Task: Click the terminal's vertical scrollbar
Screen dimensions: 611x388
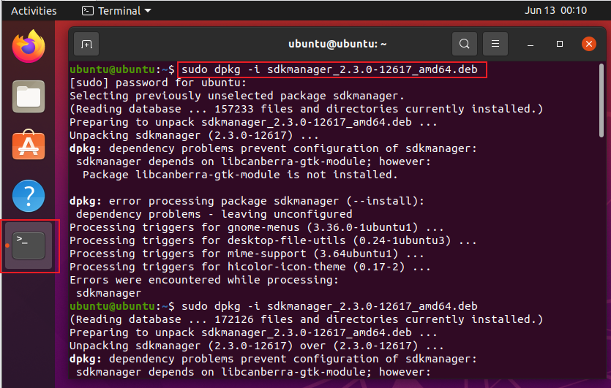Action: [x=601, y=100]
